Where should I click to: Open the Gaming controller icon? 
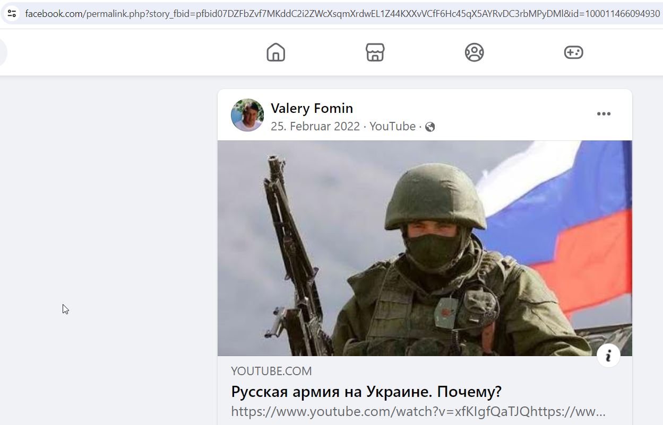point(573,52)
